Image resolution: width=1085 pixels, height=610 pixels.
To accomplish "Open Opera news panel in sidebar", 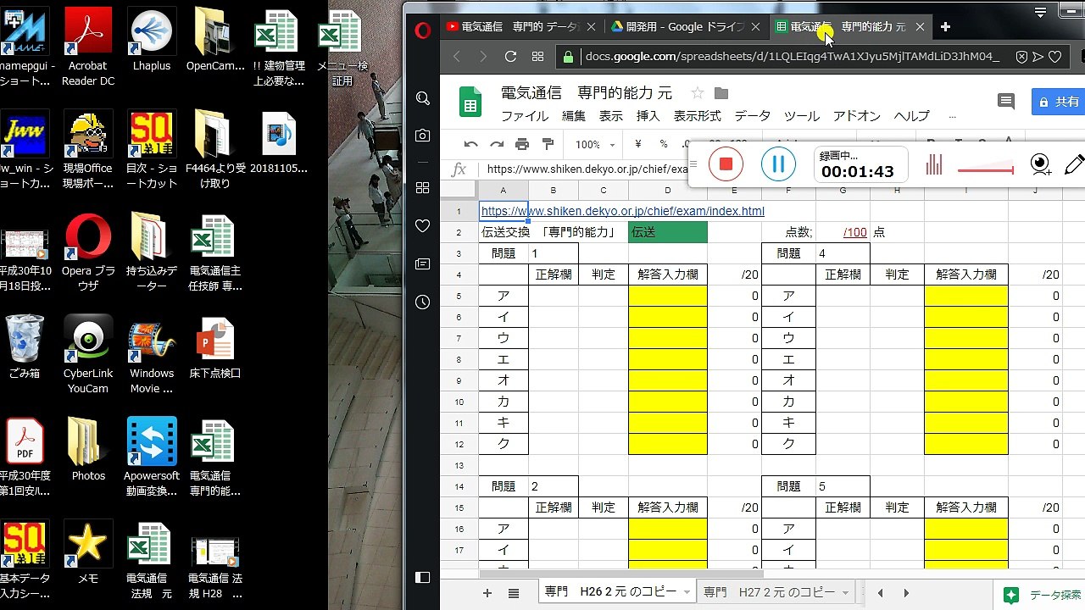I will click(x=423, y=264).
